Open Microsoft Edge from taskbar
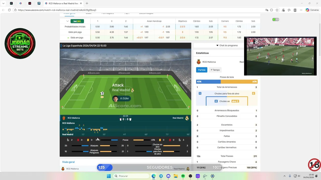Image resolution: width=321 pixels, height=180 pixels. pos(153,176)
